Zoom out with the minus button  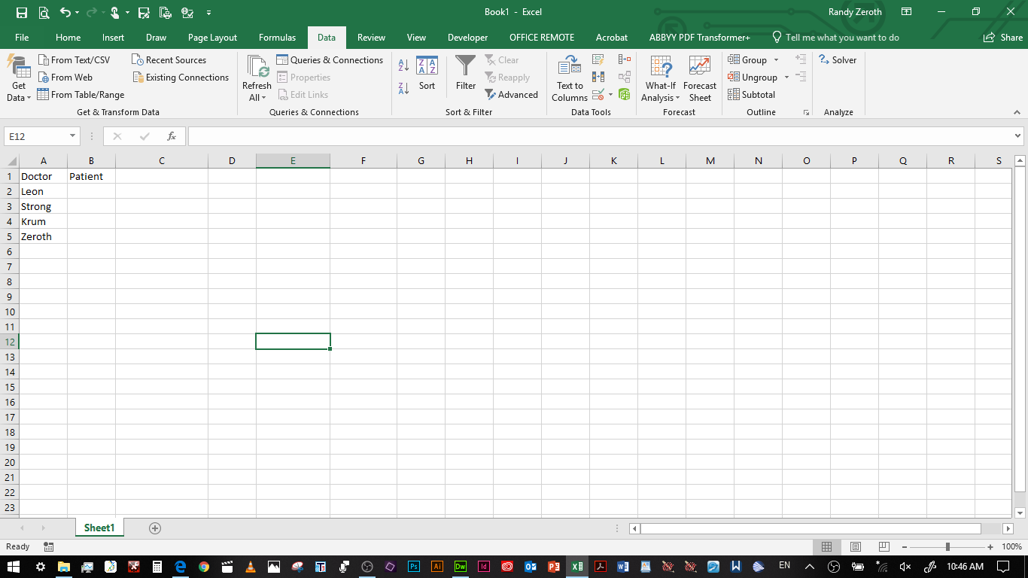(x=905, y=546)
